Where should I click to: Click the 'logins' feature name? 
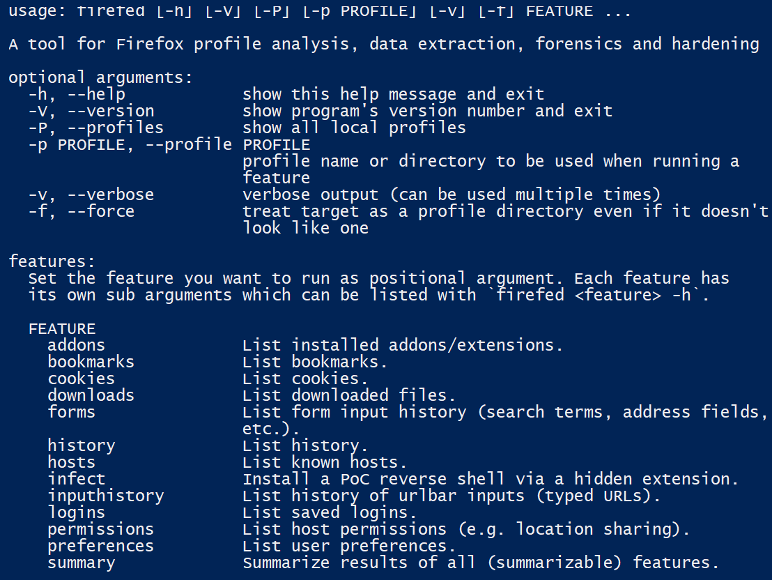(76, 512)
